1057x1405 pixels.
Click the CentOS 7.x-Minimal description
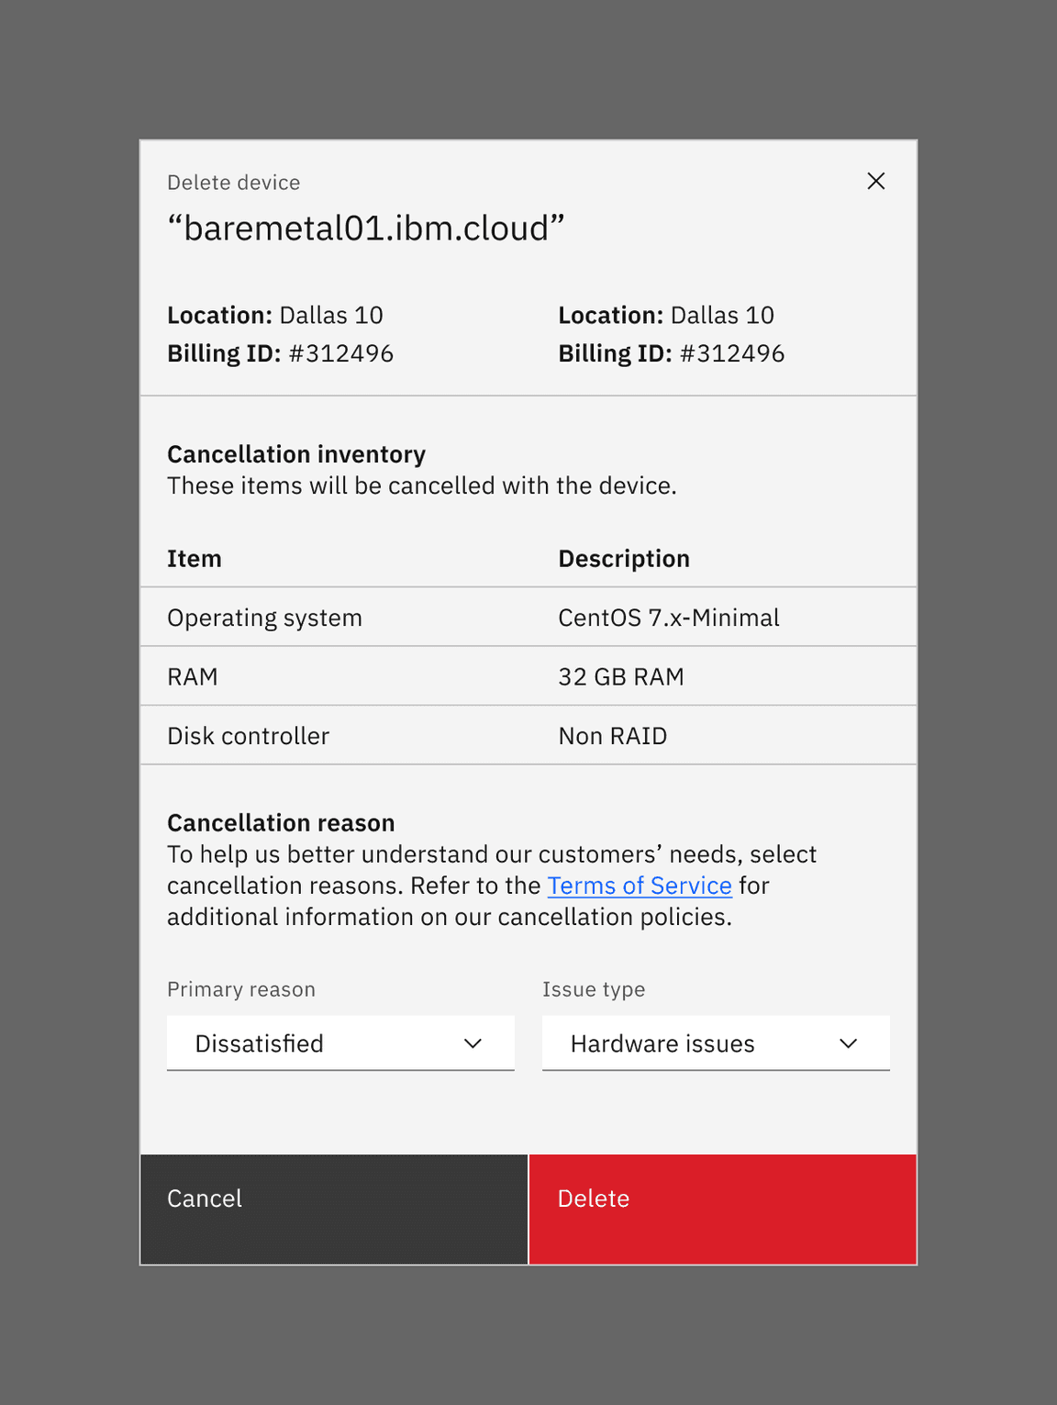click(668, 618)
